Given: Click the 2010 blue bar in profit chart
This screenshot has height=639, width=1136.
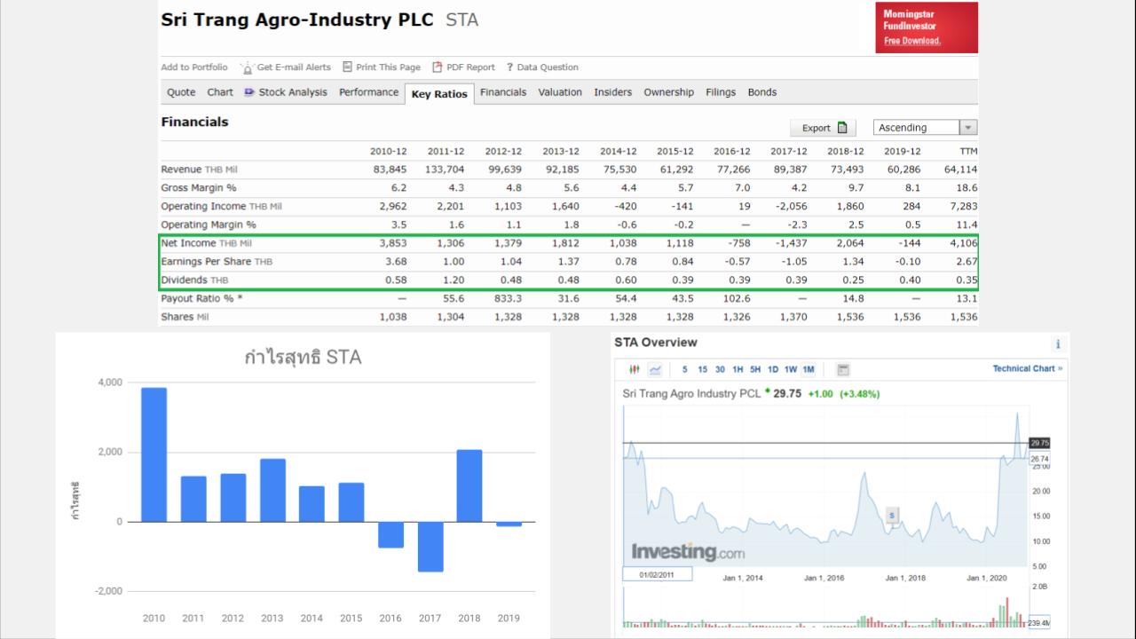Looking at the screenshot, I should (x=154, y=454).
